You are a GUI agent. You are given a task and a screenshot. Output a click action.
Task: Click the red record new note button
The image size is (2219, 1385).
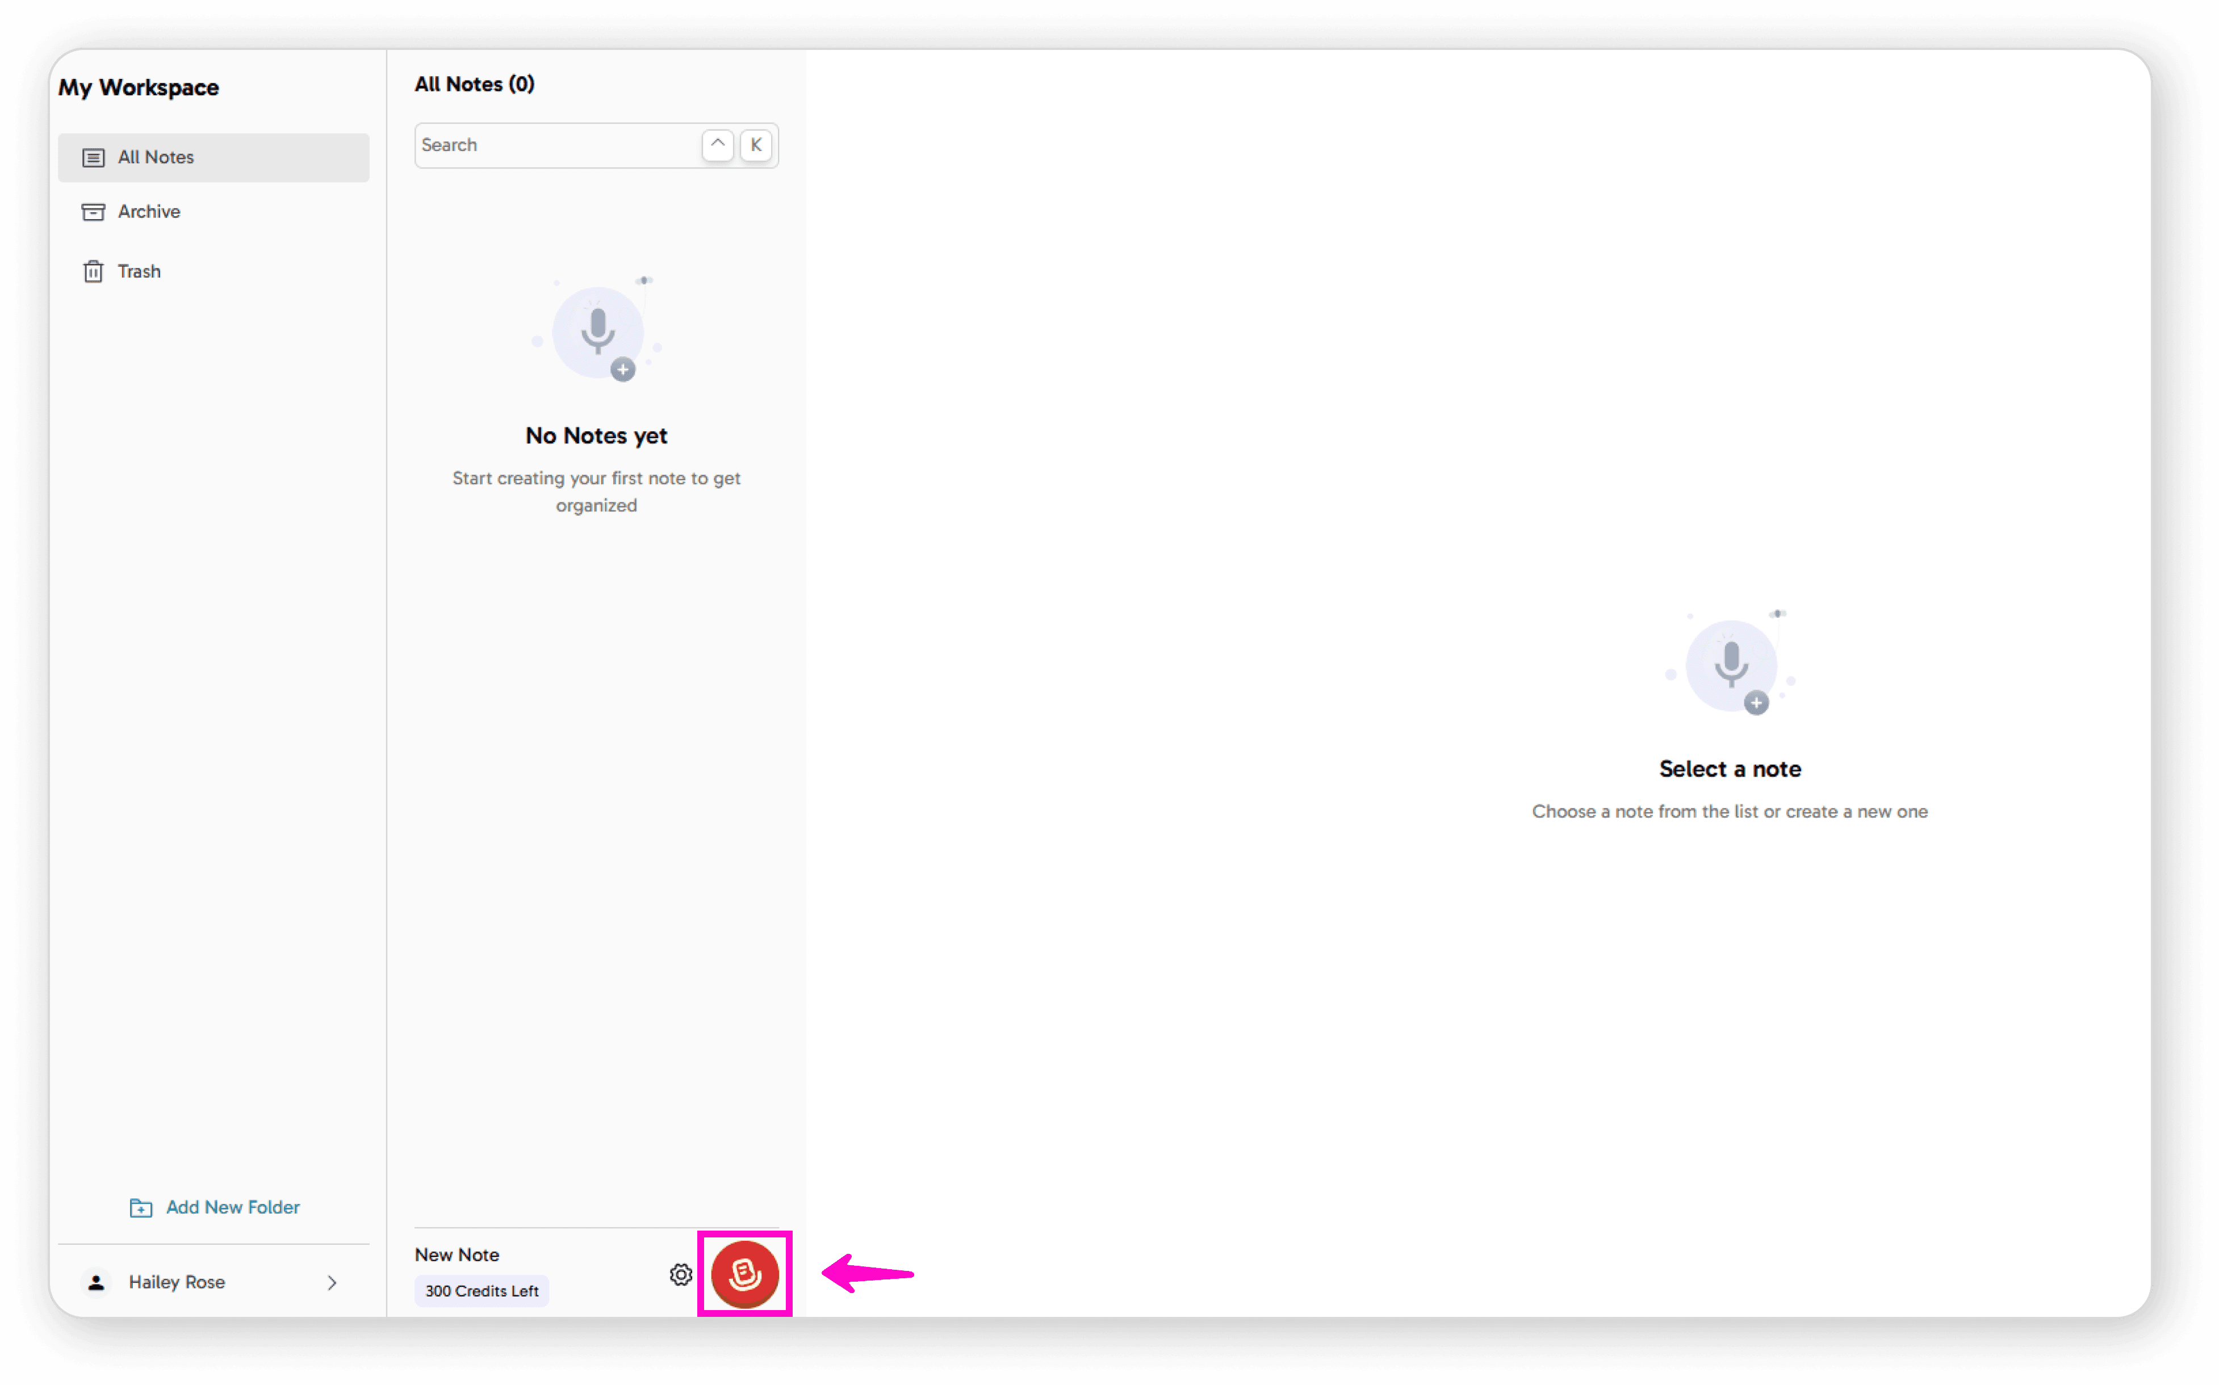coord(744,1273)
